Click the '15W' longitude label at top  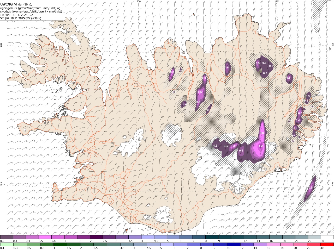pos(276,1)
